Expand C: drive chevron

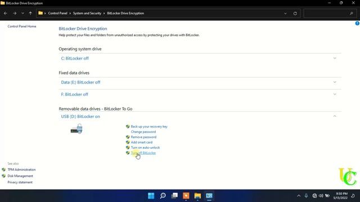pyautogui.click(x=335, y=58)
